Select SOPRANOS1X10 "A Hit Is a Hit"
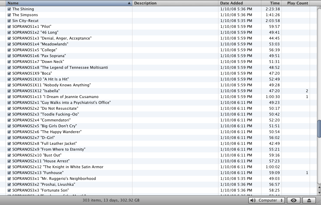The height and width of the screenshot is (205, 321). click(41, 79)
